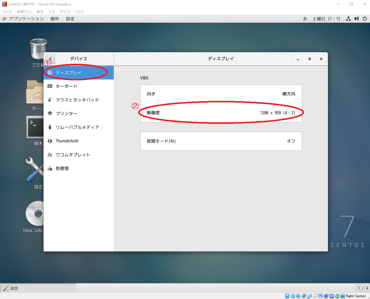Maximize the ディスプレイ settings window
The image size is (370, 299).
tap(310, 59)
